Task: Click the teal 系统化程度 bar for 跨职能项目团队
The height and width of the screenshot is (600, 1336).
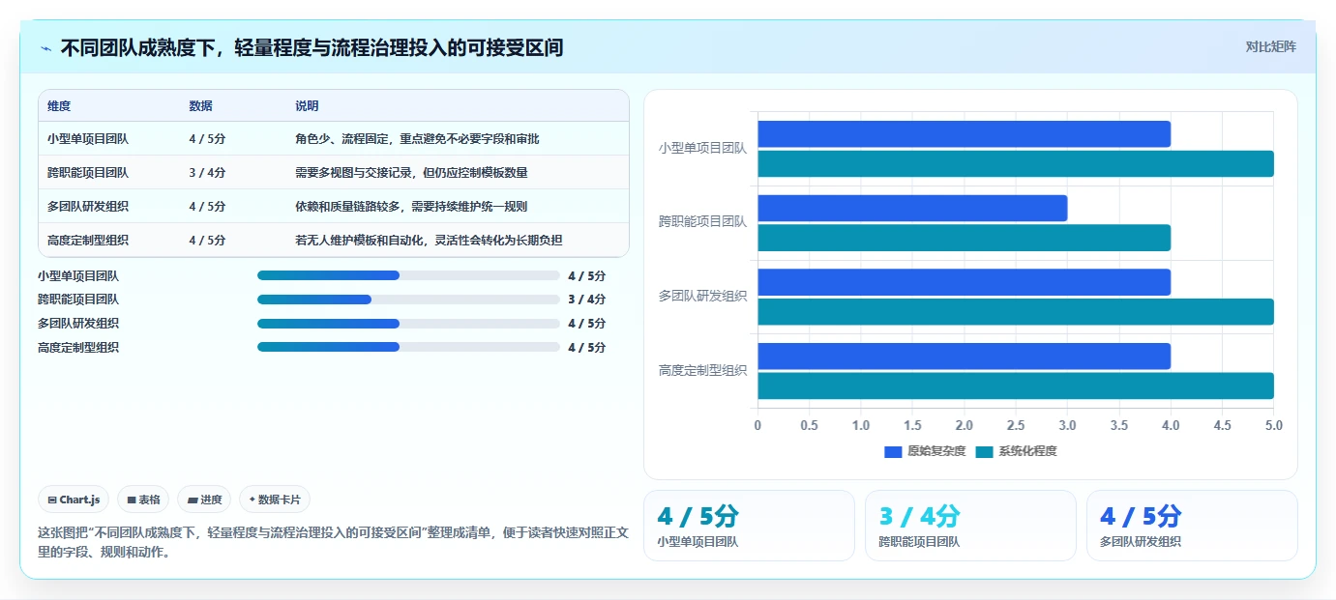Action: [x=964, y=238]
